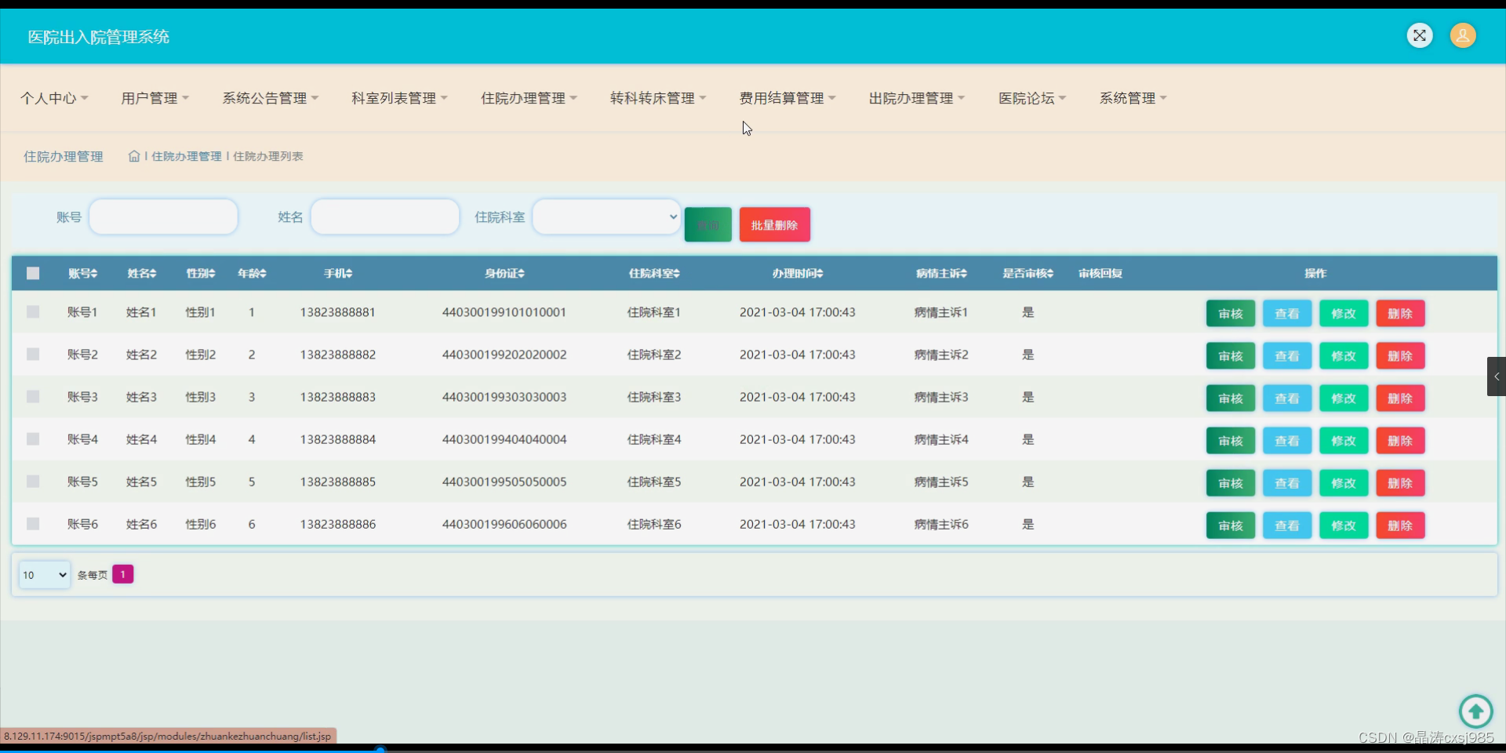This screenshot has height=753, width=1506.
Task: Click 审核 for the 账号6 row
Action: click(x=1231, y=526)
